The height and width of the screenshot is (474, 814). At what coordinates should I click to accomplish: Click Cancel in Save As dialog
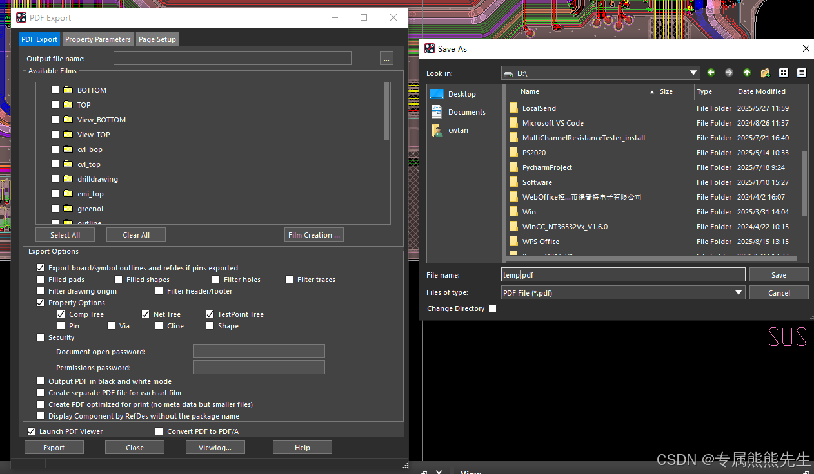pyautogui.click(x=779, y=293)
